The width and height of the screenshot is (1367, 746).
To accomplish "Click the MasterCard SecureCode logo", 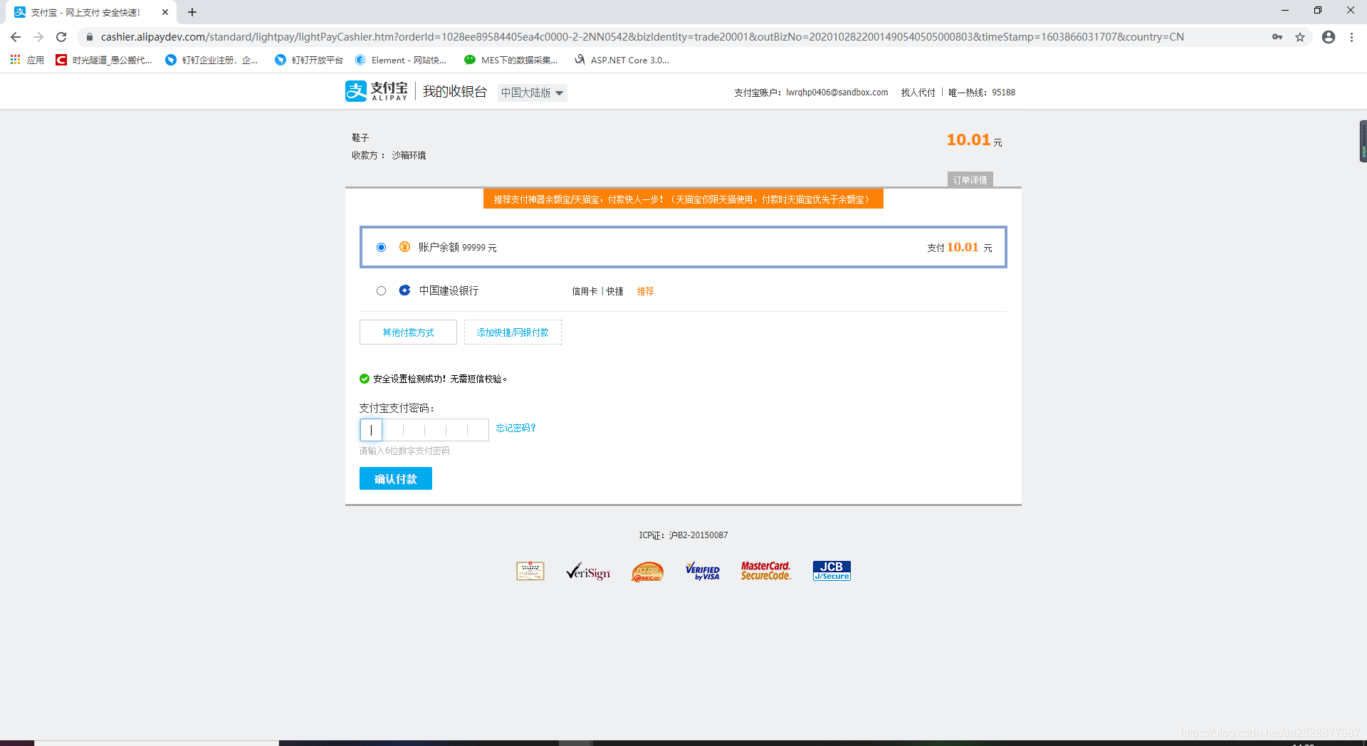I will point(766,571).
